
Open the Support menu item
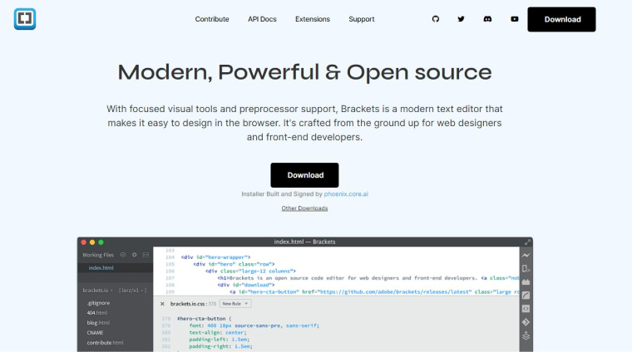pos(362,19)
